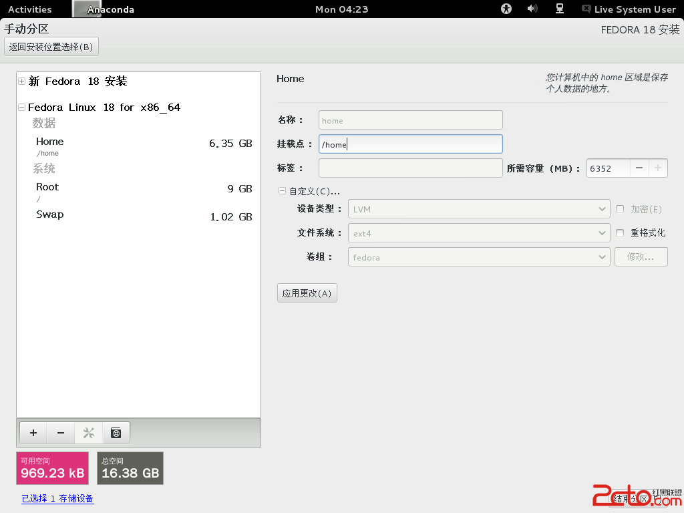Open partition configuration tools icon
Image resolution: width=684 pixels, height=513 pixels.
pyautogui.click(x=89, y=433)
